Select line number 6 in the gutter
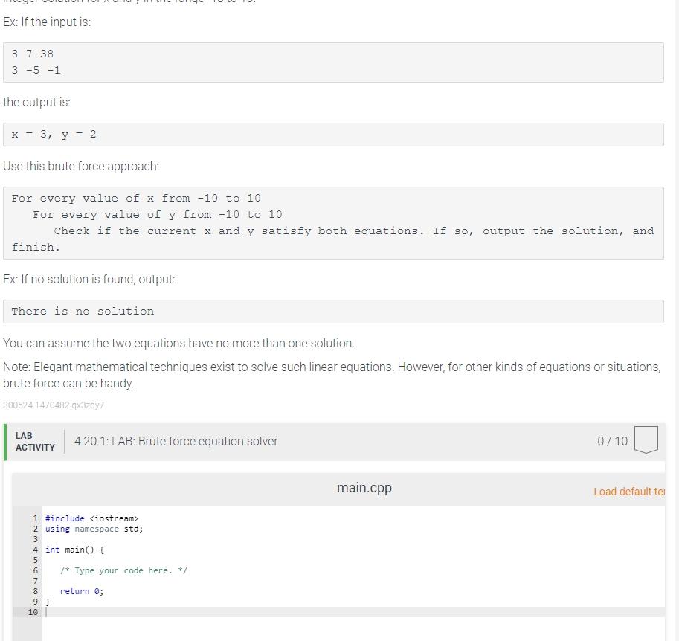This screenshot has width=679, height=641. (x=34, y=570)
